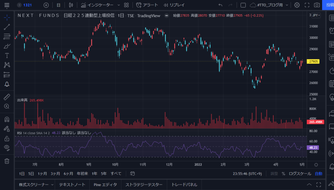This screenshot has width=334, height=190.
Task: Maximize the bottom panel
Action: 319,185
